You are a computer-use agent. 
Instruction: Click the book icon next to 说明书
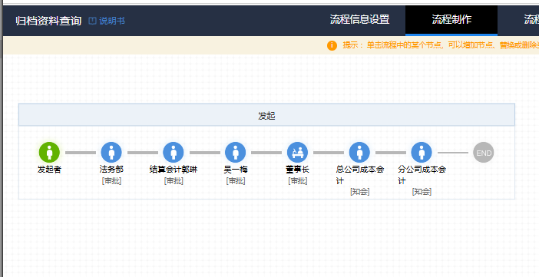click(92, 21)
